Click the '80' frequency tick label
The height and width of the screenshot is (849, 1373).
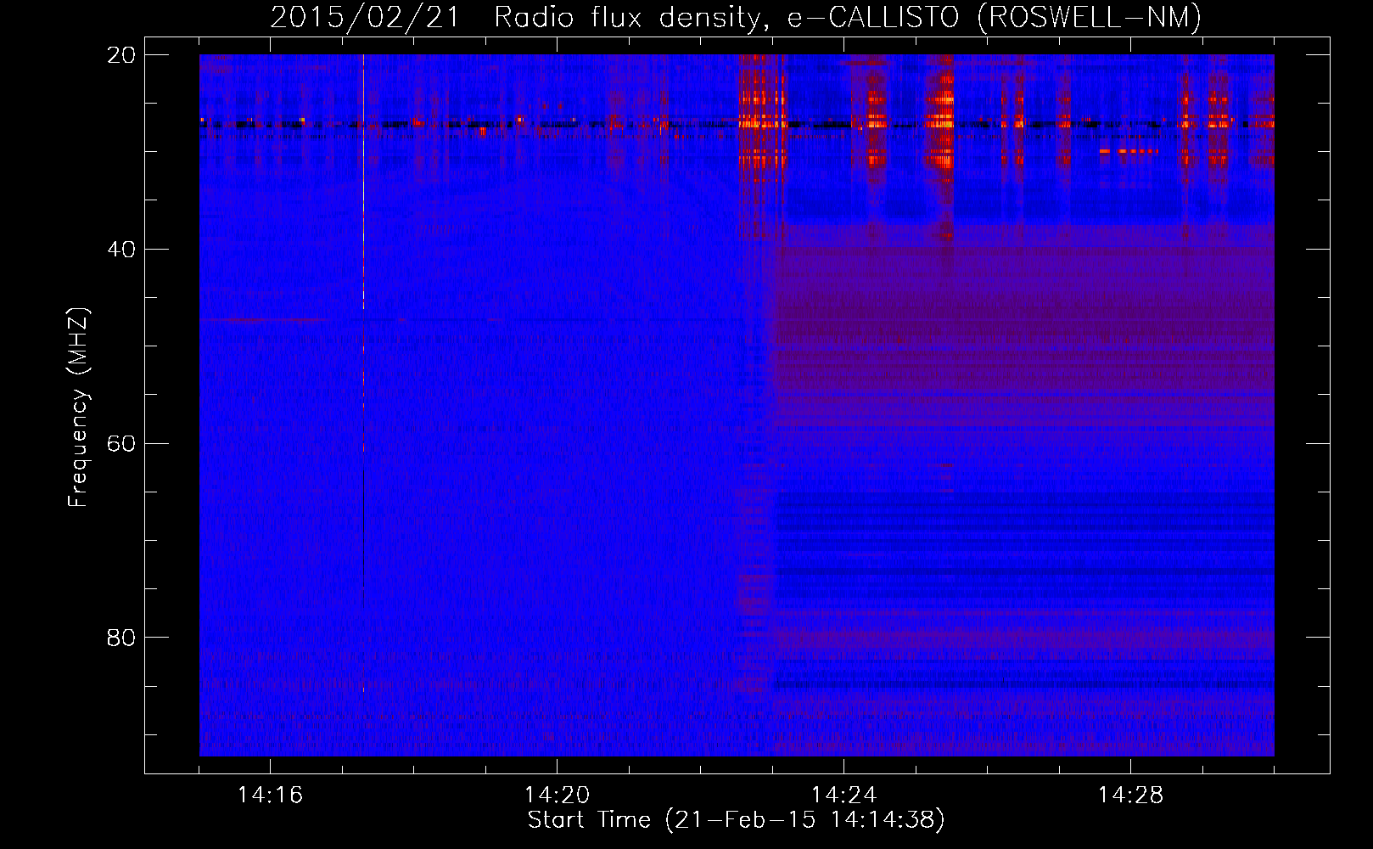click(x=121, y=638)
